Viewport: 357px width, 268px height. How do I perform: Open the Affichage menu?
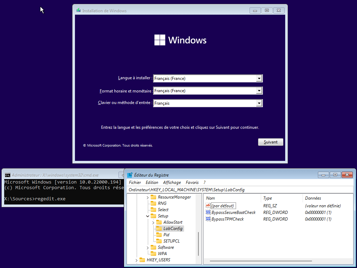point(172,182)
